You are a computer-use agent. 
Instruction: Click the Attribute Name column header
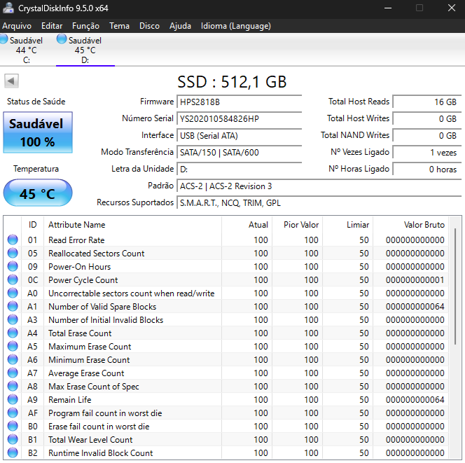click(132, 225)
